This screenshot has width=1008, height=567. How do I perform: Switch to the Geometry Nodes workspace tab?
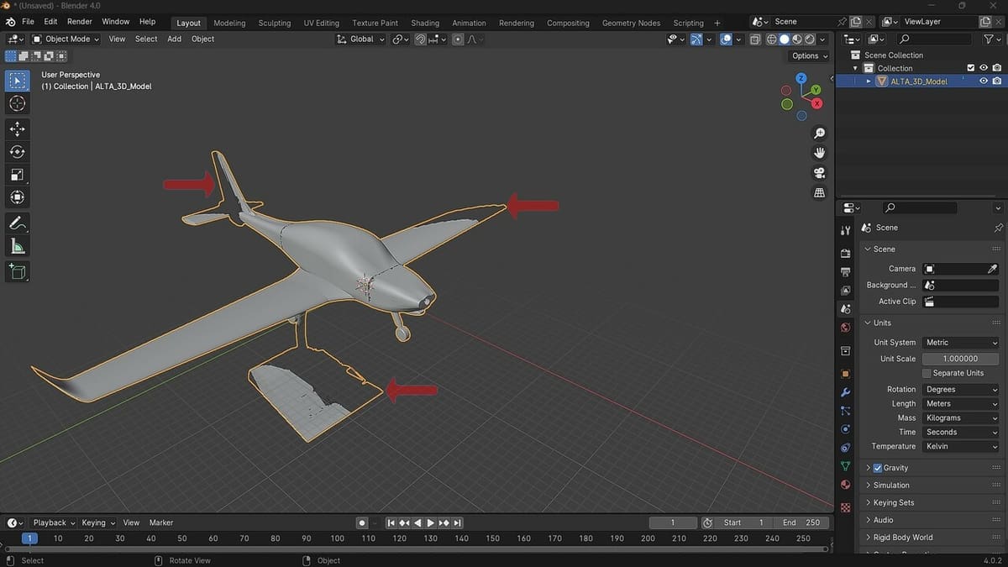(631, 23)
